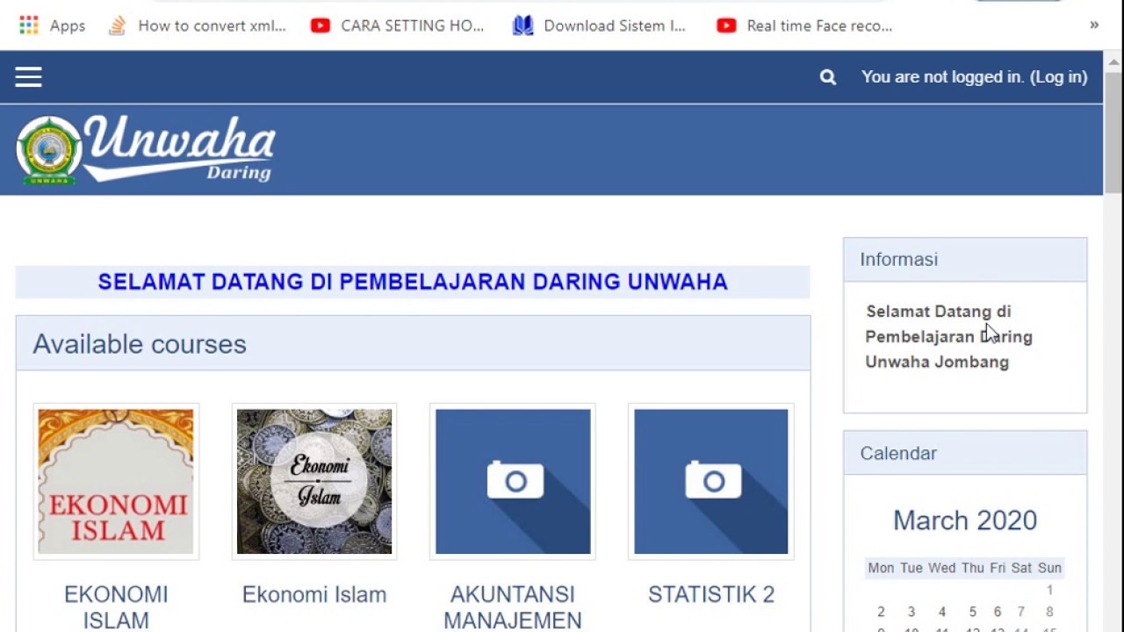Click the page vertical scrollbar thumb
Image resolution: width=1124 pixels, height=632 pixels.
pos(1113,132)
